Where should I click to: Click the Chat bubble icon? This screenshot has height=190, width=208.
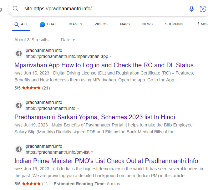pyautogui.click(x=43, y=24)
